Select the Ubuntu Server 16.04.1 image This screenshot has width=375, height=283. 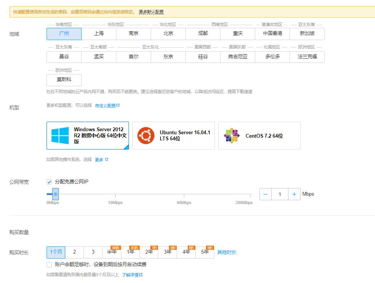(x=174, y=135)
